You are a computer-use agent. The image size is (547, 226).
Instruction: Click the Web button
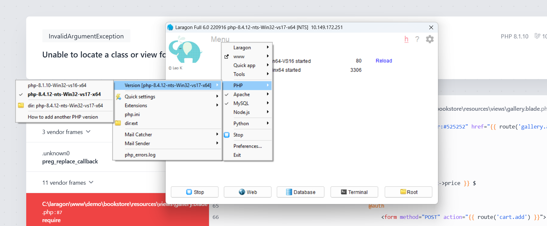[x=247, y=192]
